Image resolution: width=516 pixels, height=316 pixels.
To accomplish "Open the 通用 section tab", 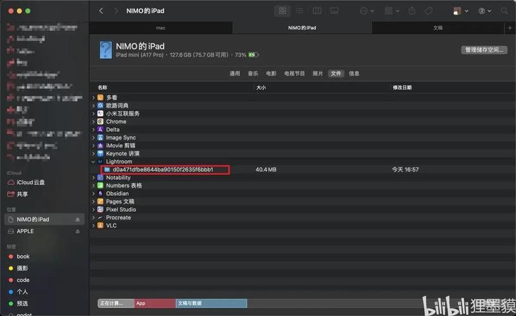I will click(235, 73).
